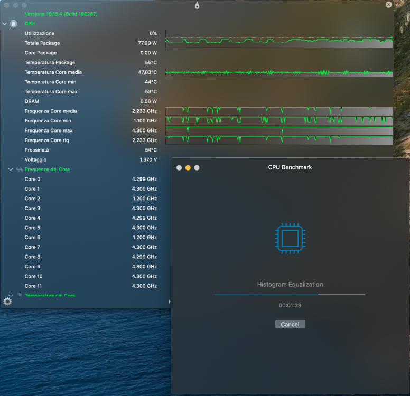Select the Frequenza Core min label
This screenshot has width=410, height=396.
pyautogui.click(x=48, y=121)
